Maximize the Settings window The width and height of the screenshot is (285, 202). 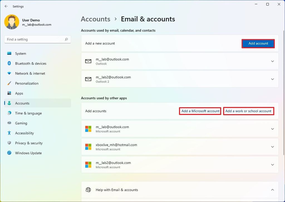point(267,4)
